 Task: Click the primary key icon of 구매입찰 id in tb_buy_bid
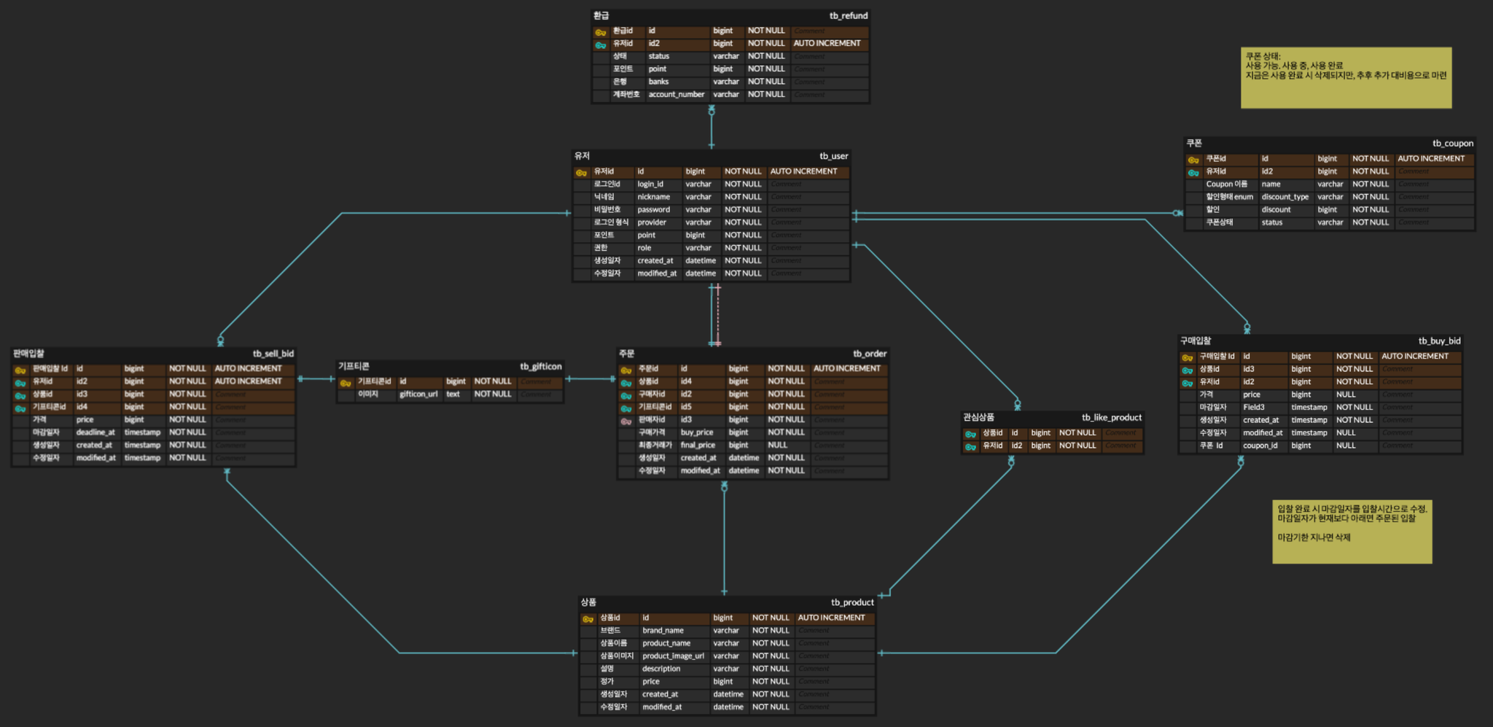coord(1188,358)
